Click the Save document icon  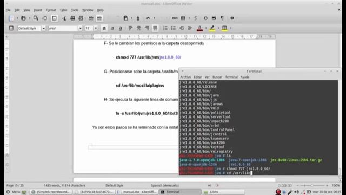click(x=36, y=18)
